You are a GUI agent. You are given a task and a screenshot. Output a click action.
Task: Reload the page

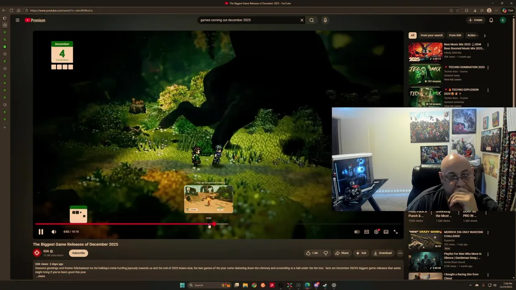tap(11, 10)
